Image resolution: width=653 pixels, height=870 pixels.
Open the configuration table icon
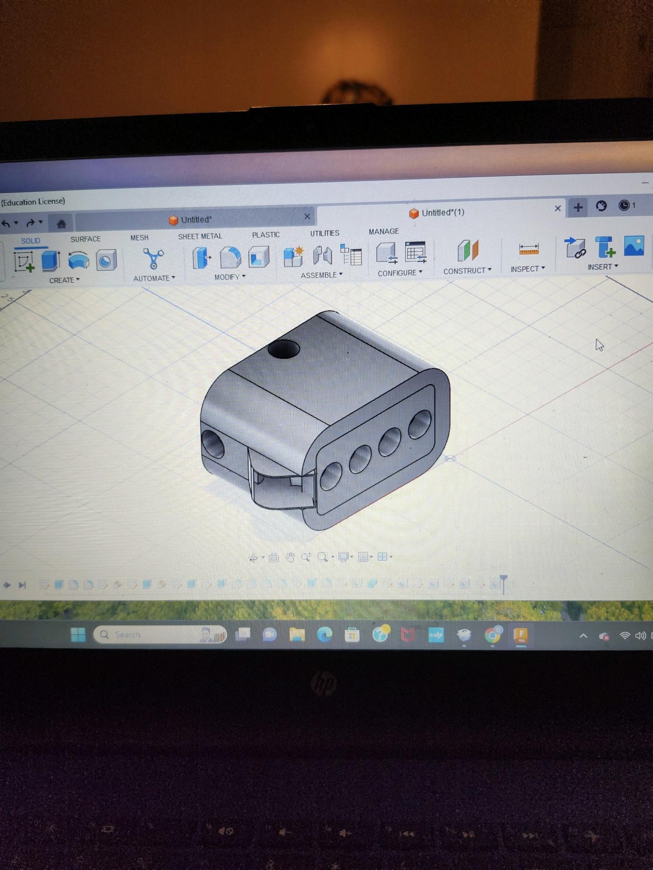point(415,252)
